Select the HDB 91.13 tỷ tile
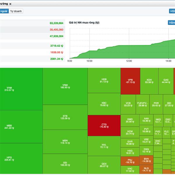 click(104, 80)
